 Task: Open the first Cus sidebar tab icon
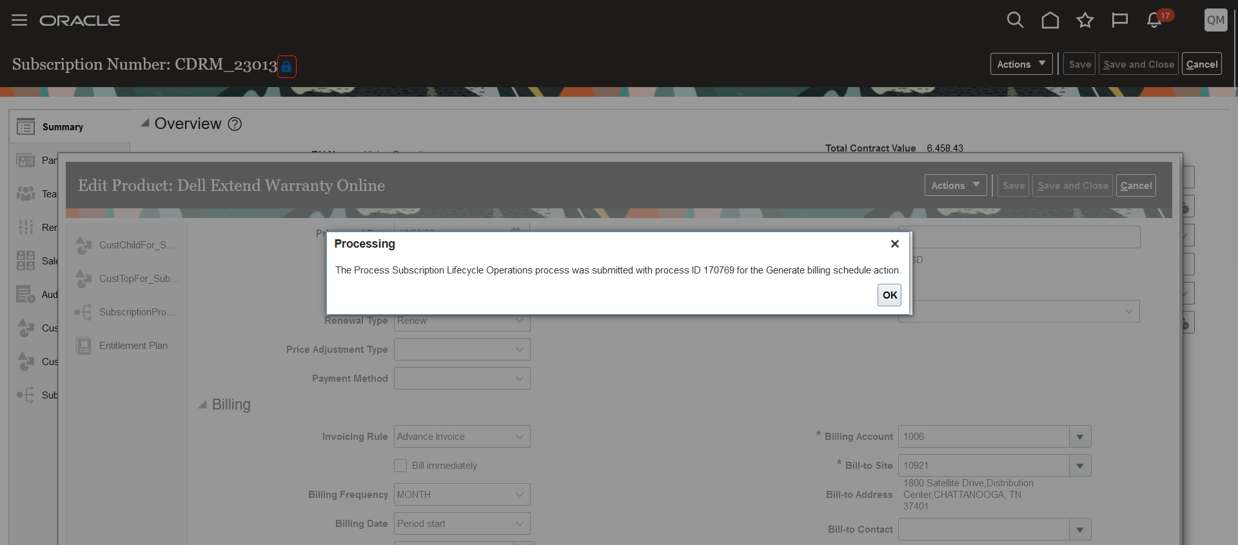pos(26,328)
